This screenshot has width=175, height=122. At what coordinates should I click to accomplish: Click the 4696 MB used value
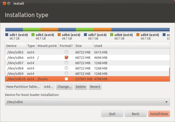pyautogui.click(x=101, y=58)
